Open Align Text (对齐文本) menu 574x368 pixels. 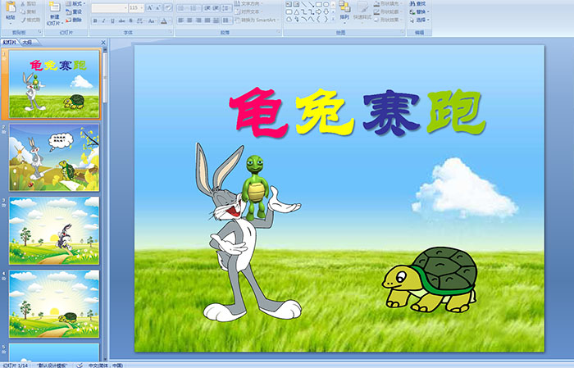(x=249, y=11)
